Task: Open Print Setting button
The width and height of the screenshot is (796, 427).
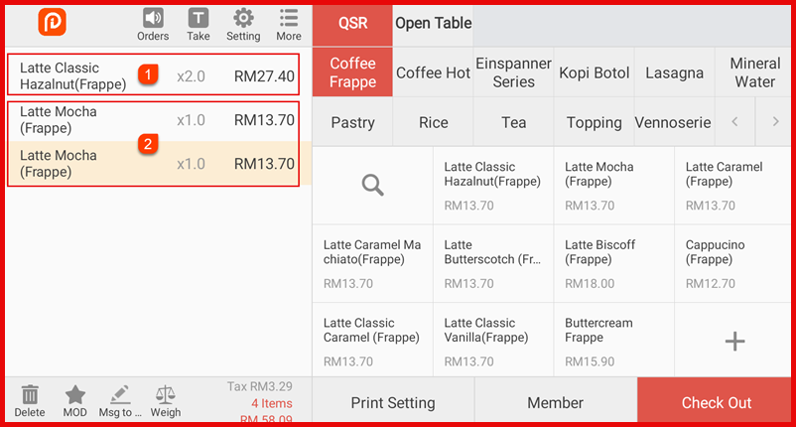Action: 393,403
